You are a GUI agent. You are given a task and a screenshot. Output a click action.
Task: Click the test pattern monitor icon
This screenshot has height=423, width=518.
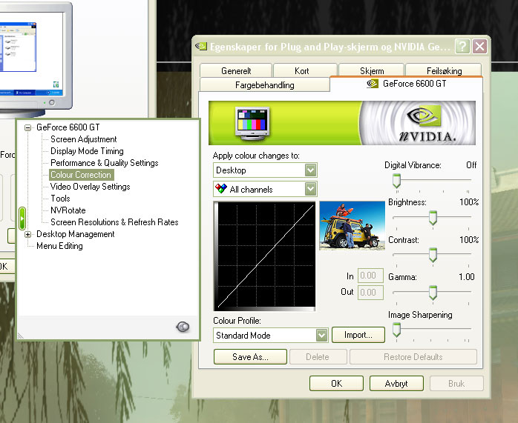tap(252, 123)
